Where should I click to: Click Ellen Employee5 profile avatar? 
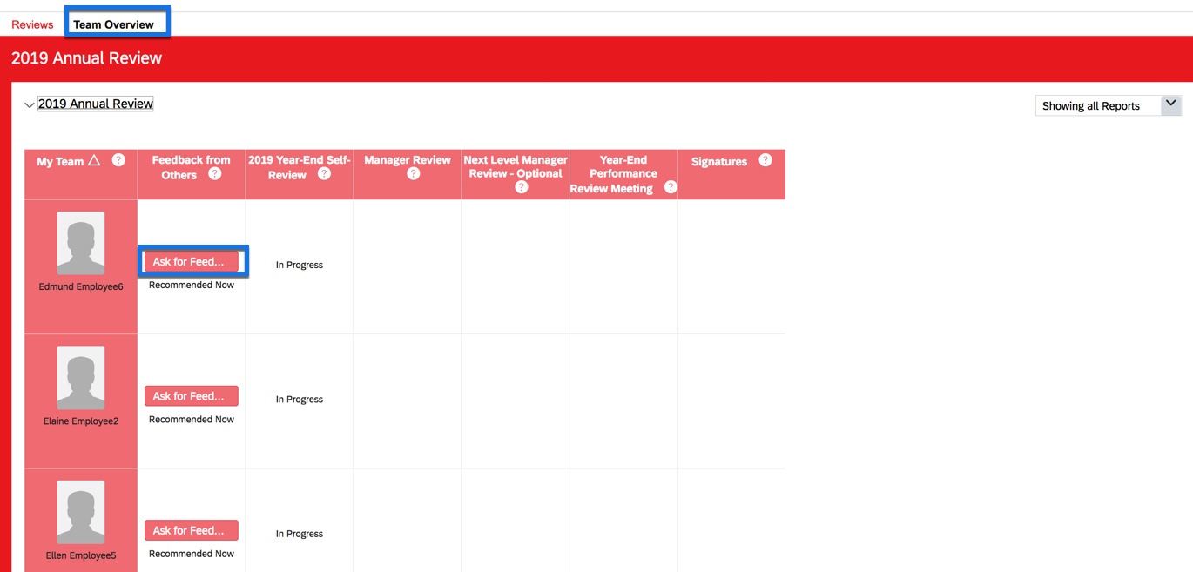pyautogui.click(x=81, y=512)
